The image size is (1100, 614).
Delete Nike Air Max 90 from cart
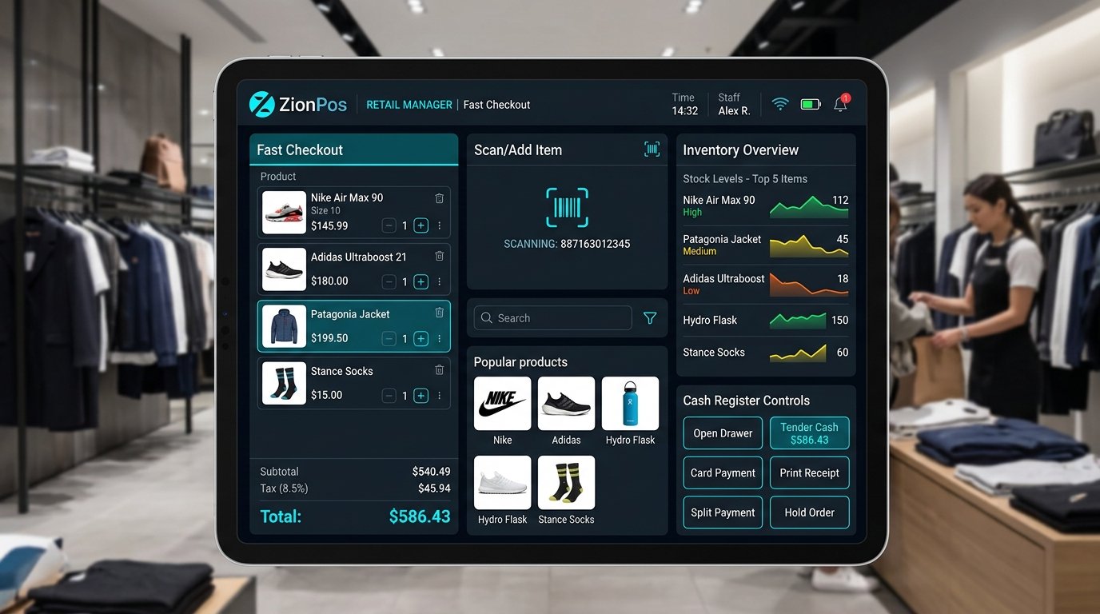(x=439, y=198)
